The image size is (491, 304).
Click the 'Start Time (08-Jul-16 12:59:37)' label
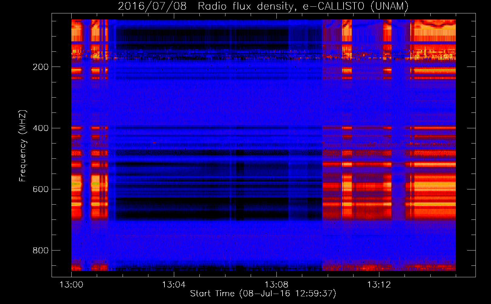click(263, 294)
